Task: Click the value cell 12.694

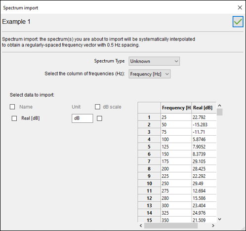Action: (204, 191)
